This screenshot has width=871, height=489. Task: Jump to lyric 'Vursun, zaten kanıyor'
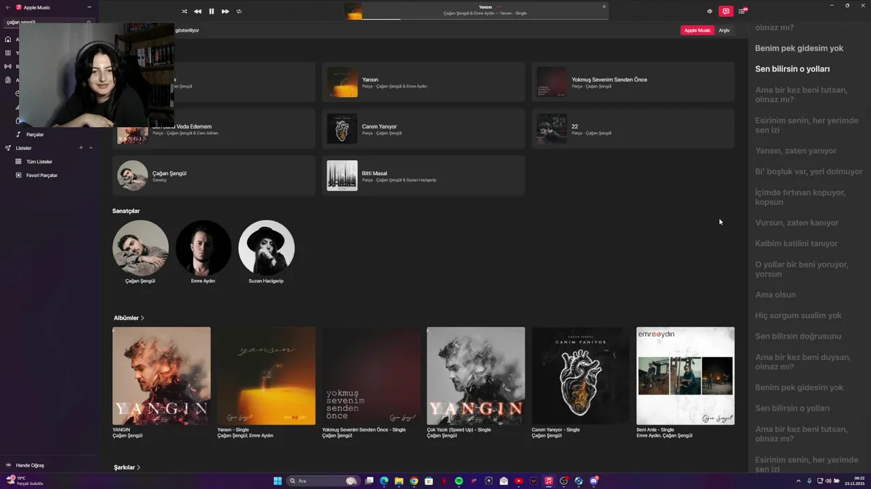point(796,223)
